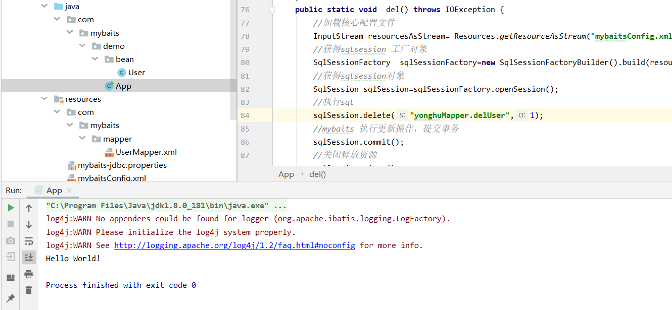Click the Down stack trace arrow
Viewport: 672px width, 310px height.
pyautogui.click(x=29, y=224)
